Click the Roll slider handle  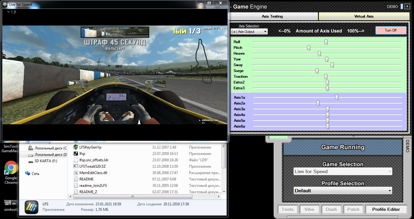[326, 42]
